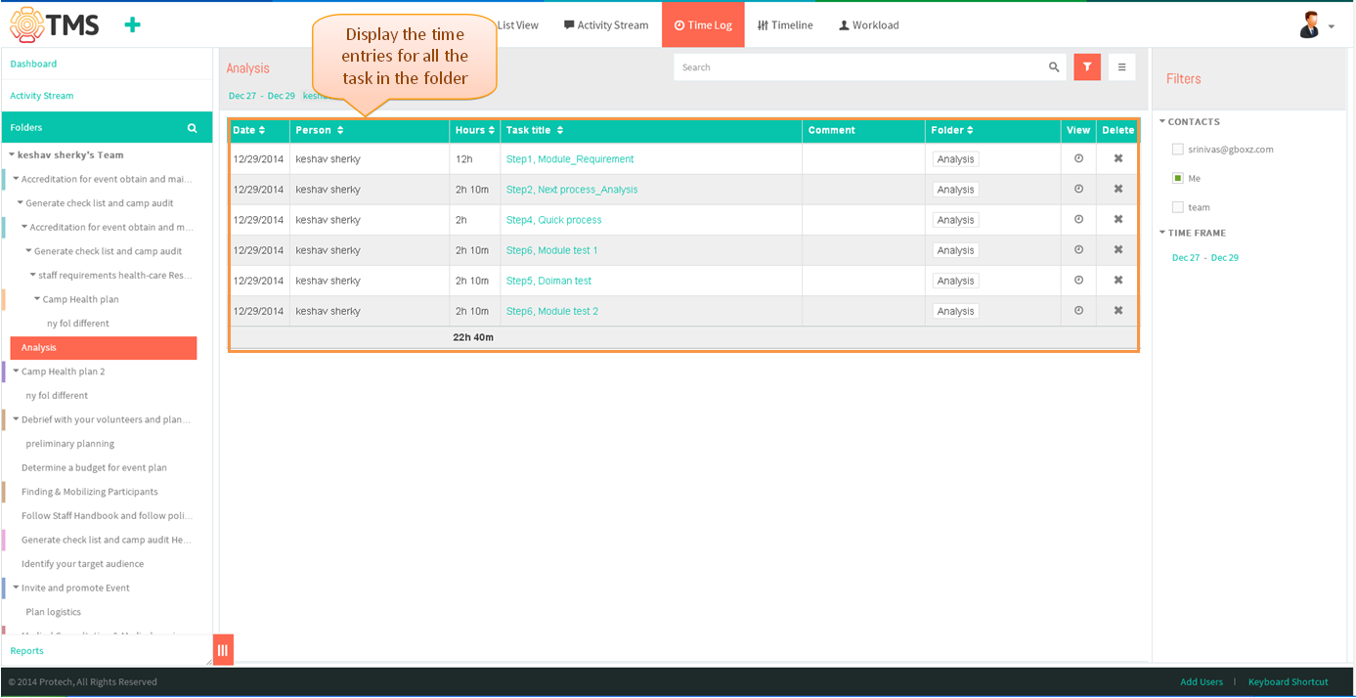Image resolution: width=1356 pixels, height=698 pixels.
Task: Collapse keshav sherky's Team tree node
Action: click(x=12, y=154)
